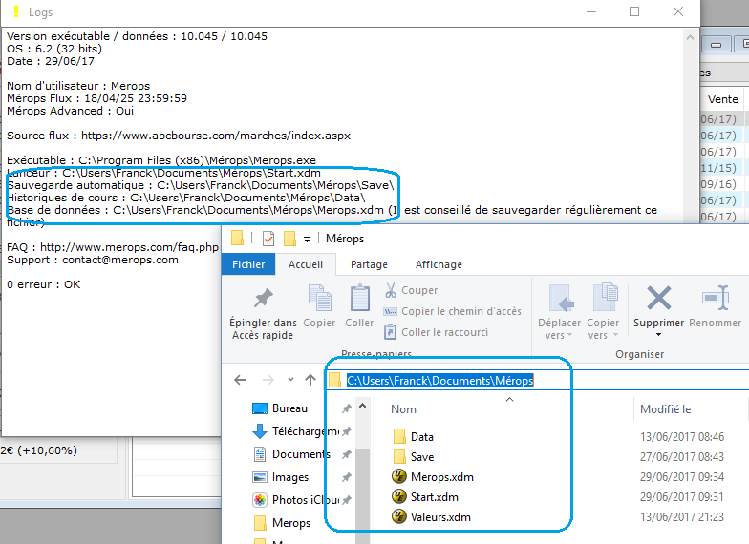Open the Supprimer dropdown arrow
This screenshot has height=544, width=749.
(x=659, y=334)
